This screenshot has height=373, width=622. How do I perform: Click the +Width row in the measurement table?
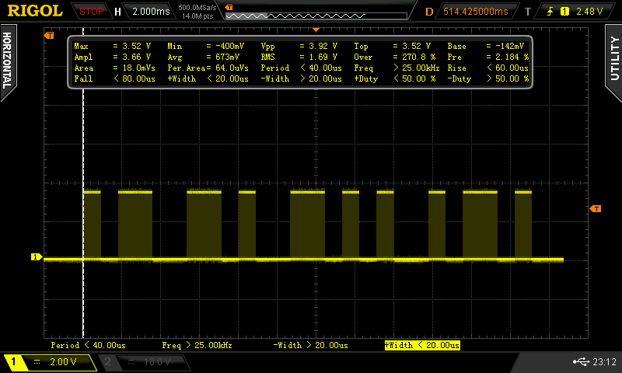pos(208,78)
